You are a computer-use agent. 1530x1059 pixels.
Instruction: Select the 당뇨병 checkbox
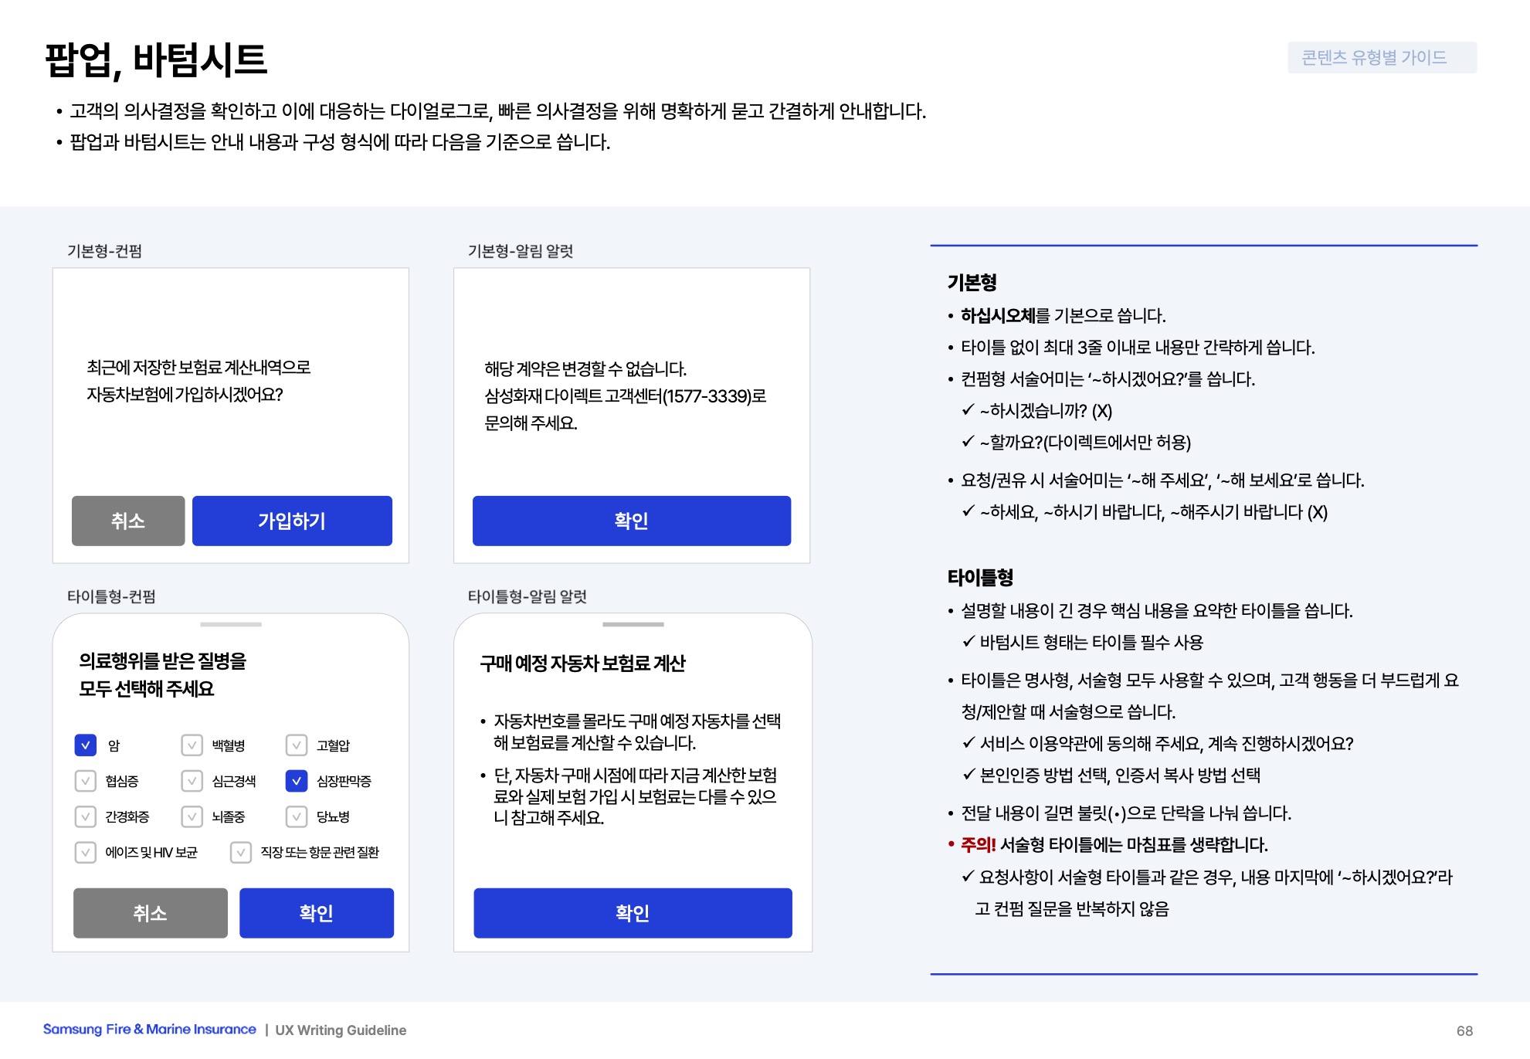point(297,816)
